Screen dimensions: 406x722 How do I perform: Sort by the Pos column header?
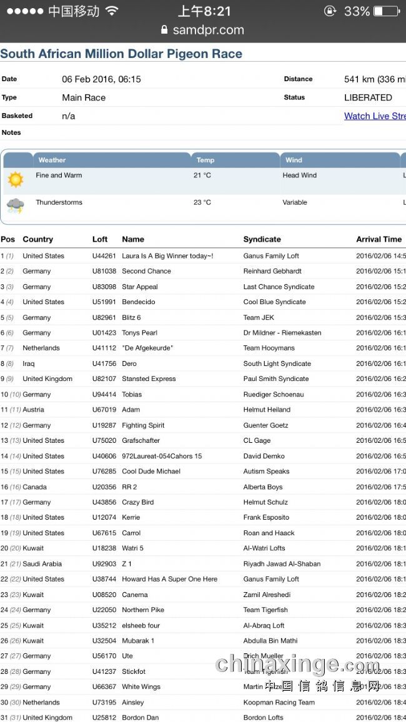8,239
